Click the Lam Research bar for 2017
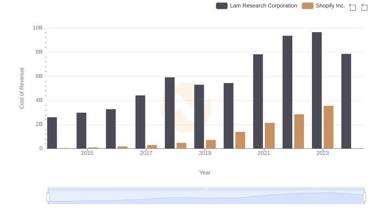The image size is (373, 215). tap(140, 122)
